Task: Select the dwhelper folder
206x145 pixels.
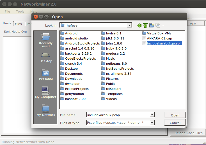Action: pyautogui.click(x=70, y=84)
